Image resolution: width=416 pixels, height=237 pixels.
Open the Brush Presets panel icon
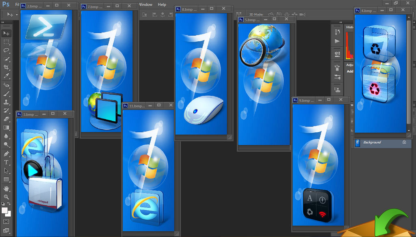coord(337,68)
